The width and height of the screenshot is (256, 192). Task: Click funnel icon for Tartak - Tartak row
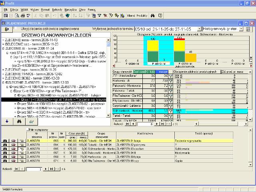point(171,116)
